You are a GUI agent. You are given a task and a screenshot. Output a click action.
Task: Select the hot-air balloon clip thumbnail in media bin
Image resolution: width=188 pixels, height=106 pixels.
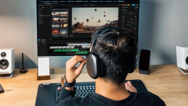56,14
